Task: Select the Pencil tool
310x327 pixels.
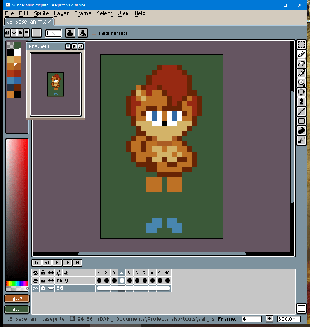Action: (x=301, y=54)
